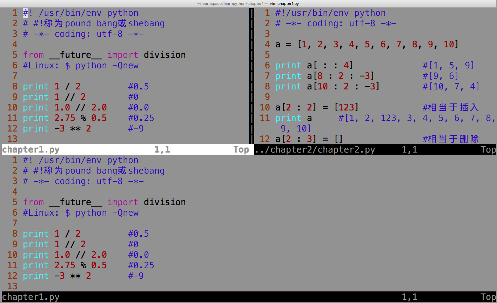The width and height of the screenshot is (497, 303).
Task: Click the '1,1' position in the highlighted chapter1.py status line
Action: point(162,150)
